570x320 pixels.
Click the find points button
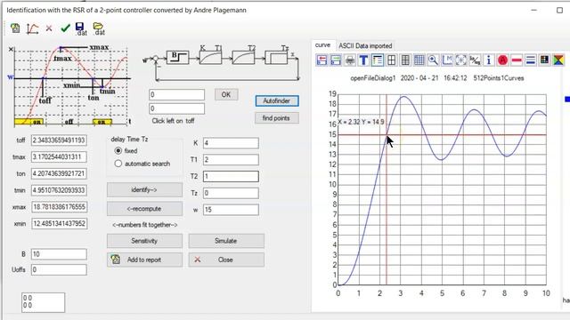pyautogui.click(x=277, y=118)
